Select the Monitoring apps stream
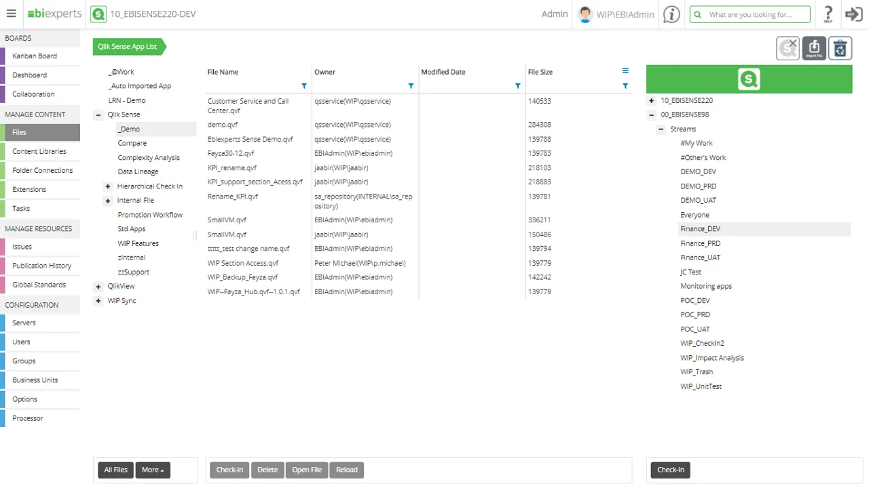The width and height of the screenshot is (869, 488). [x=706, y=287]
